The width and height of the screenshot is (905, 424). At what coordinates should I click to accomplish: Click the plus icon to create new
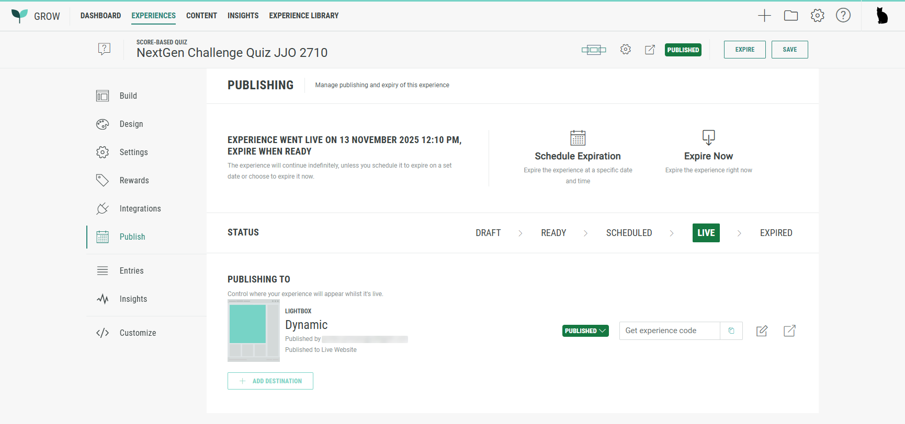click(764, 16)
